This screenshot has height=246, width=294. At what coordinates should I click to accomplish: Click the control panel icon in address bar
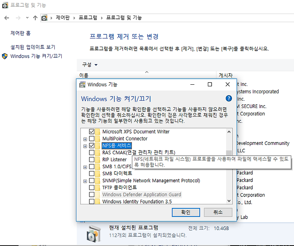(44, 18)
